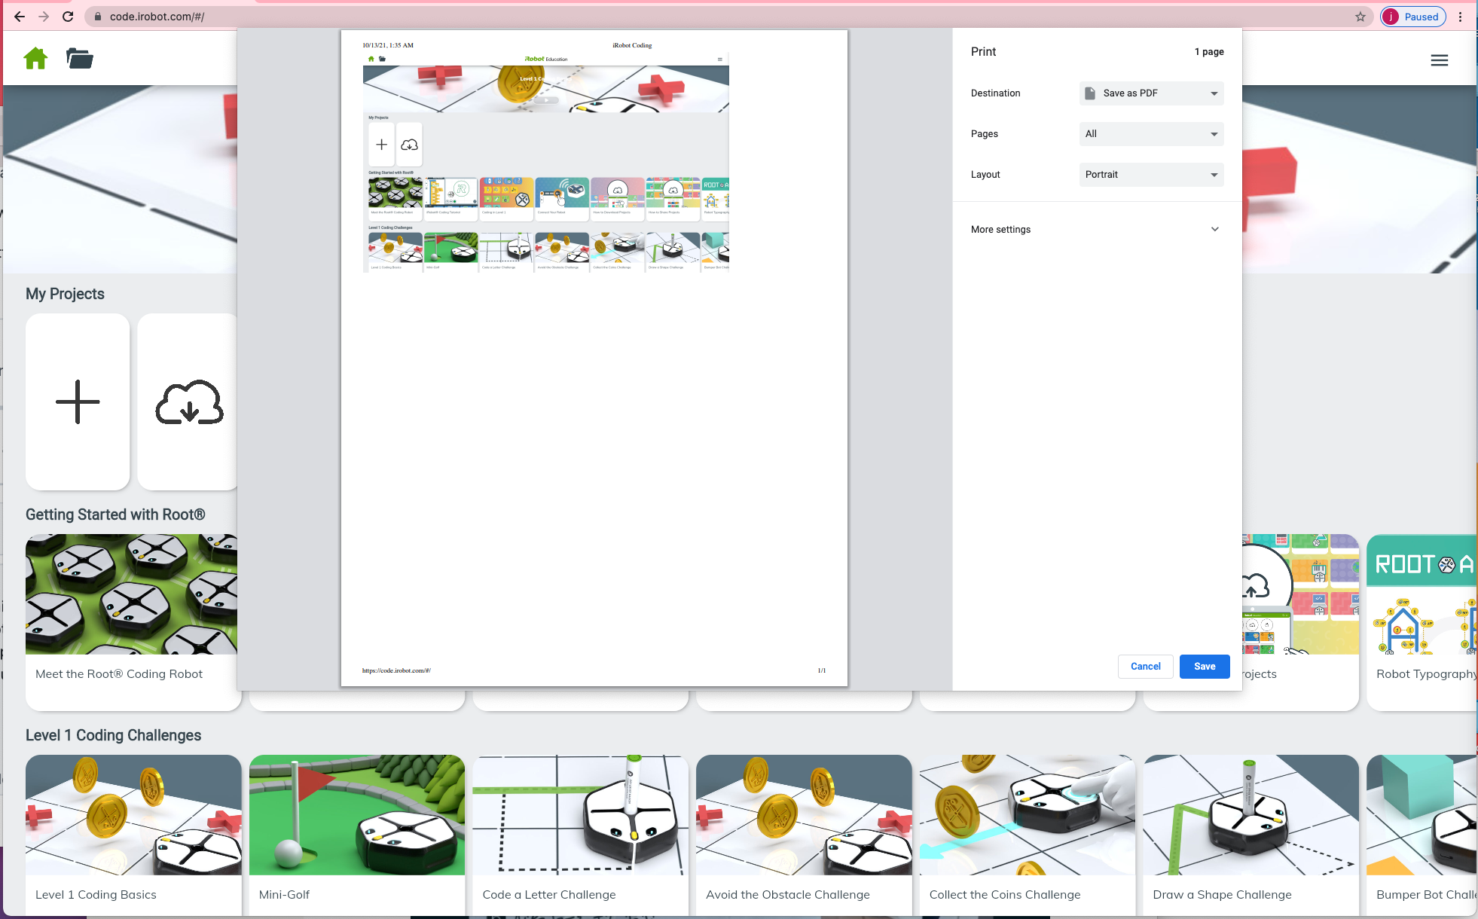Click the green home icon
The height and width of the screenshot is (919, 1478).
pos(35,58)
